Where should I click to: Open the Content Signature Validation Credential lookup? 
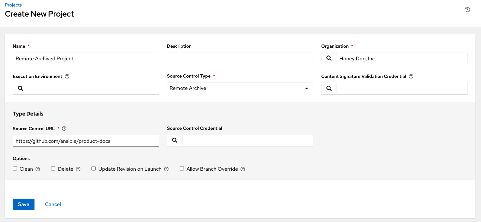[329, 88]
